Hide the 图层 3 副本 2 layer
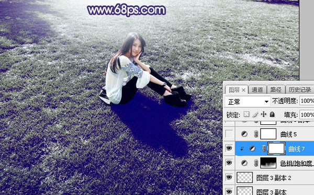Viewport: 314px width, 195px height. 229,177
